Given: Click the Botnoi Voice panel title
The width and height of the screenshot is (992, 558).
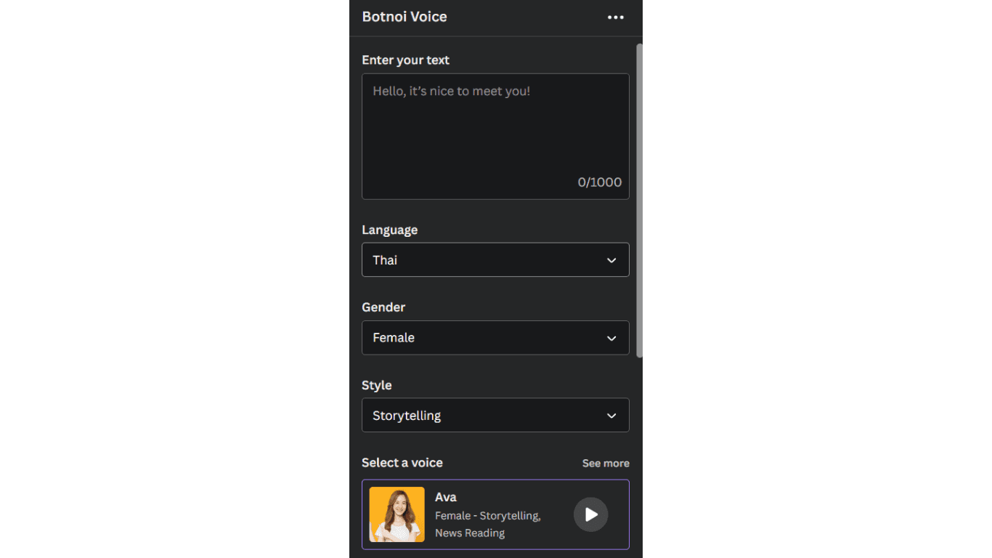Looking at the screenshot, I should click(x=404, y=17).
